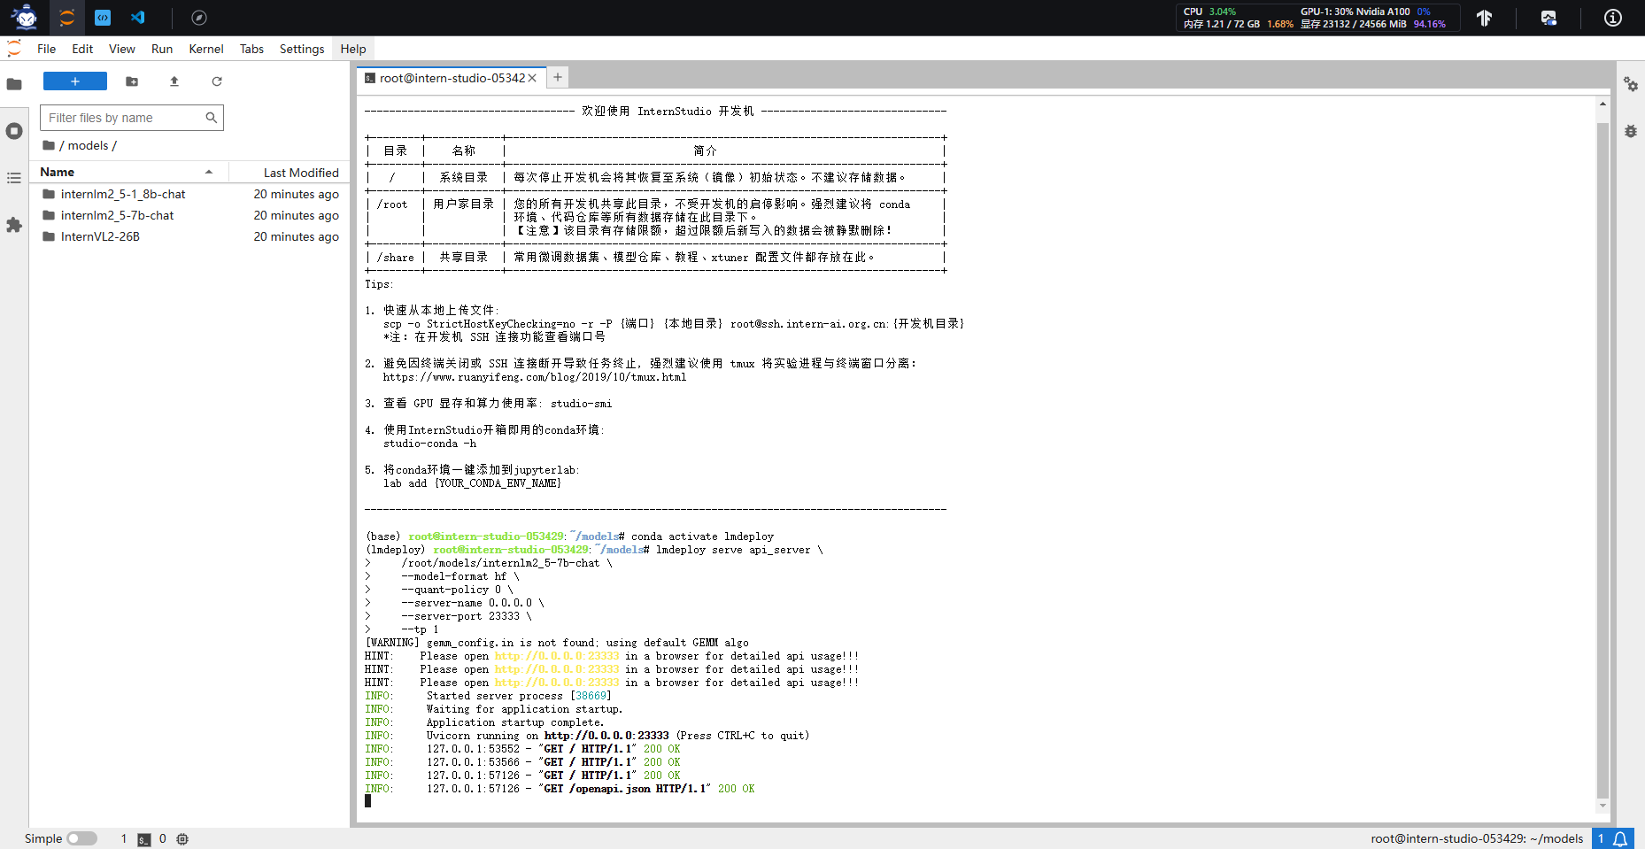Open the Tabs menu
The height and width of the screenshot is (849, 1645).
[x=251, y=49]
